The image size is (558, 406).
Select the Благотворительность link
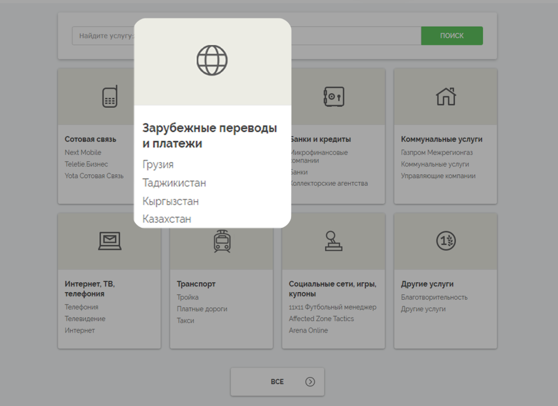coord(434,297)
